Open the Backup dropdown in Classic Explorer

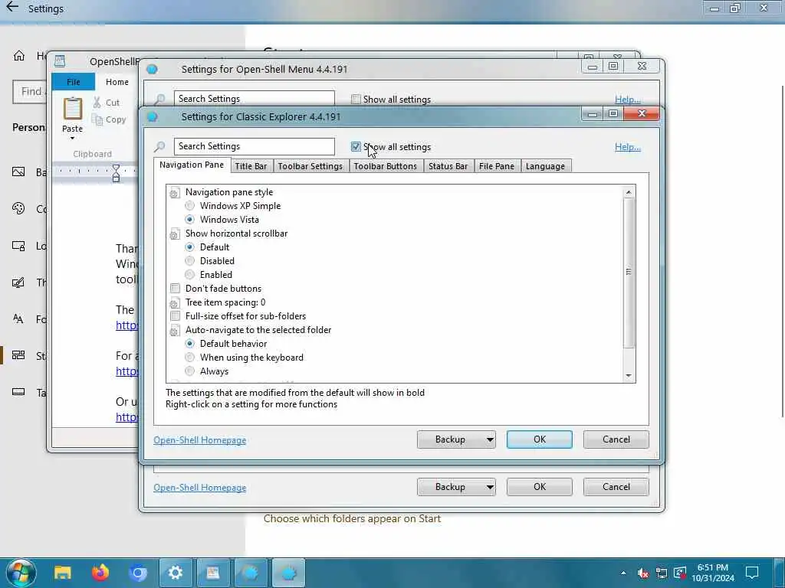[x=490, y=439]
